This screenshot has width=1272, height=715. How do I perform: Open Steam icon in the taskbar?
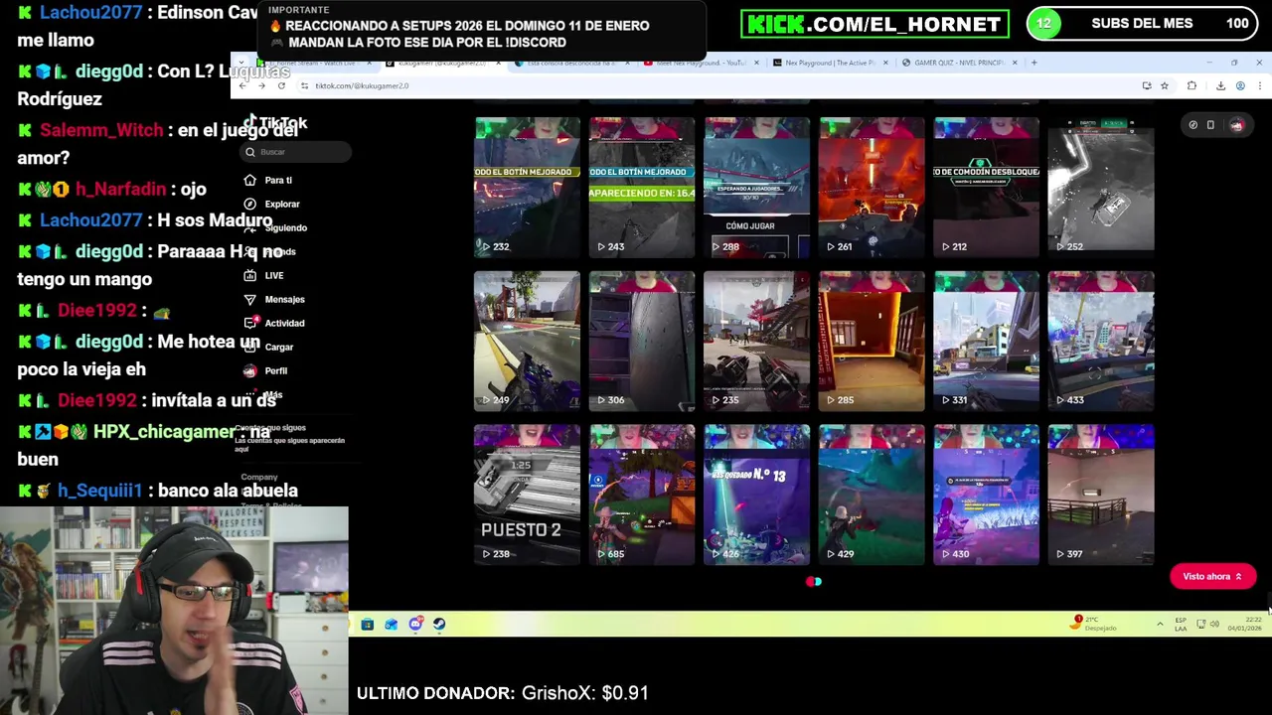point(439,625)
